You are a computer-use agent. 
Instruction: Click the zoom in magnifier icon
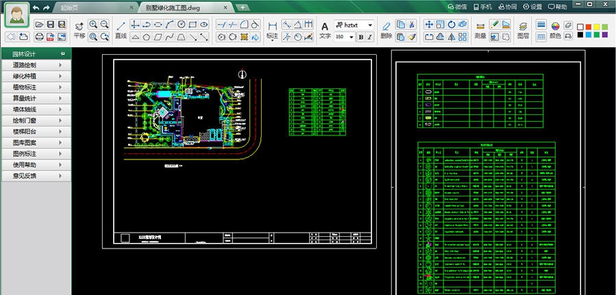(94, 24)
